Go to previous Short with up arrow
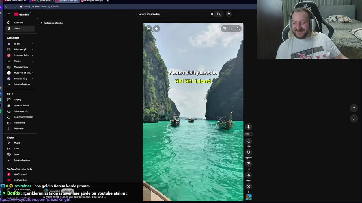 coord(354,108)
